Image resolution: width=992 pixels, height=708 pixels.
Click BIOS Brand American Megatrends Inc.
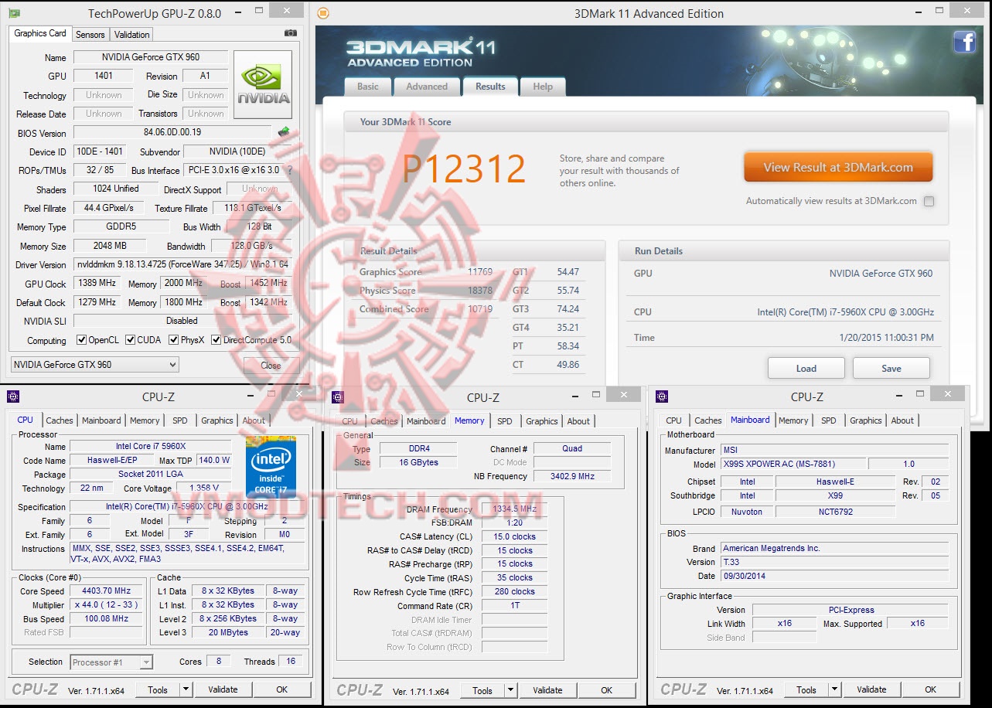(834, 549)
